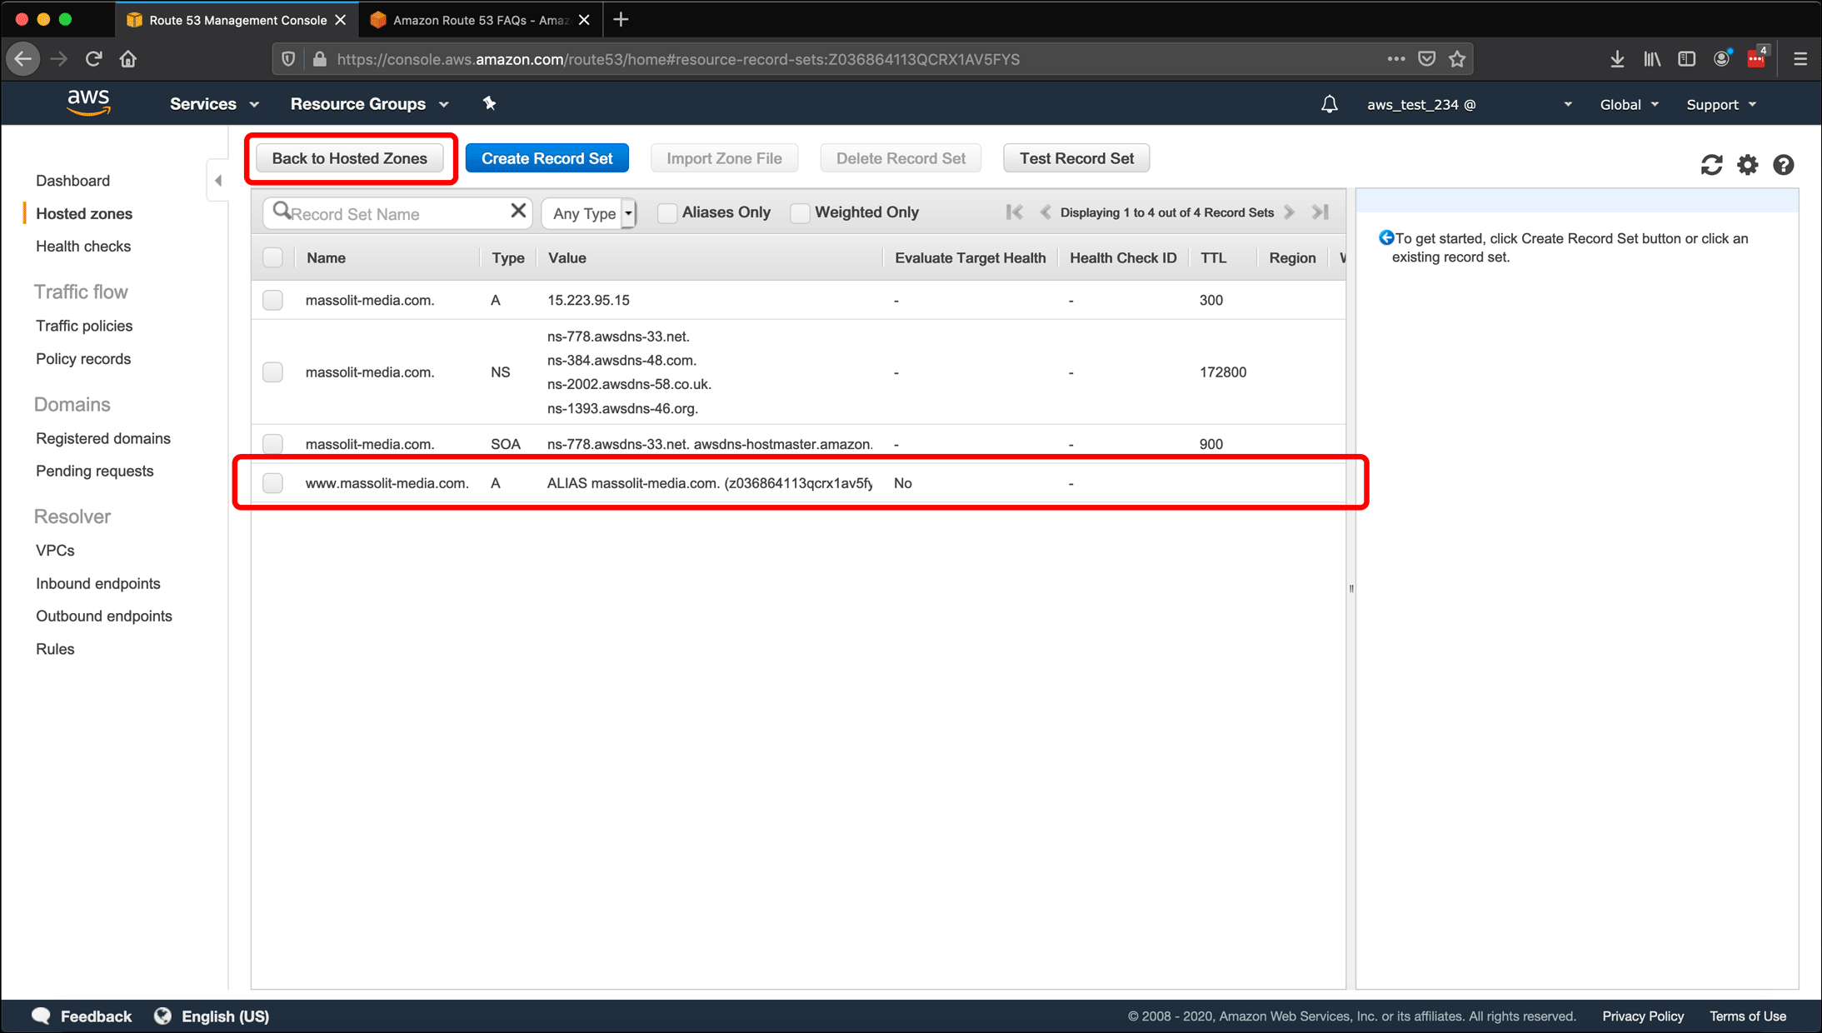
Task: Open the Feedback link in footer
Action: point(82,1016)
